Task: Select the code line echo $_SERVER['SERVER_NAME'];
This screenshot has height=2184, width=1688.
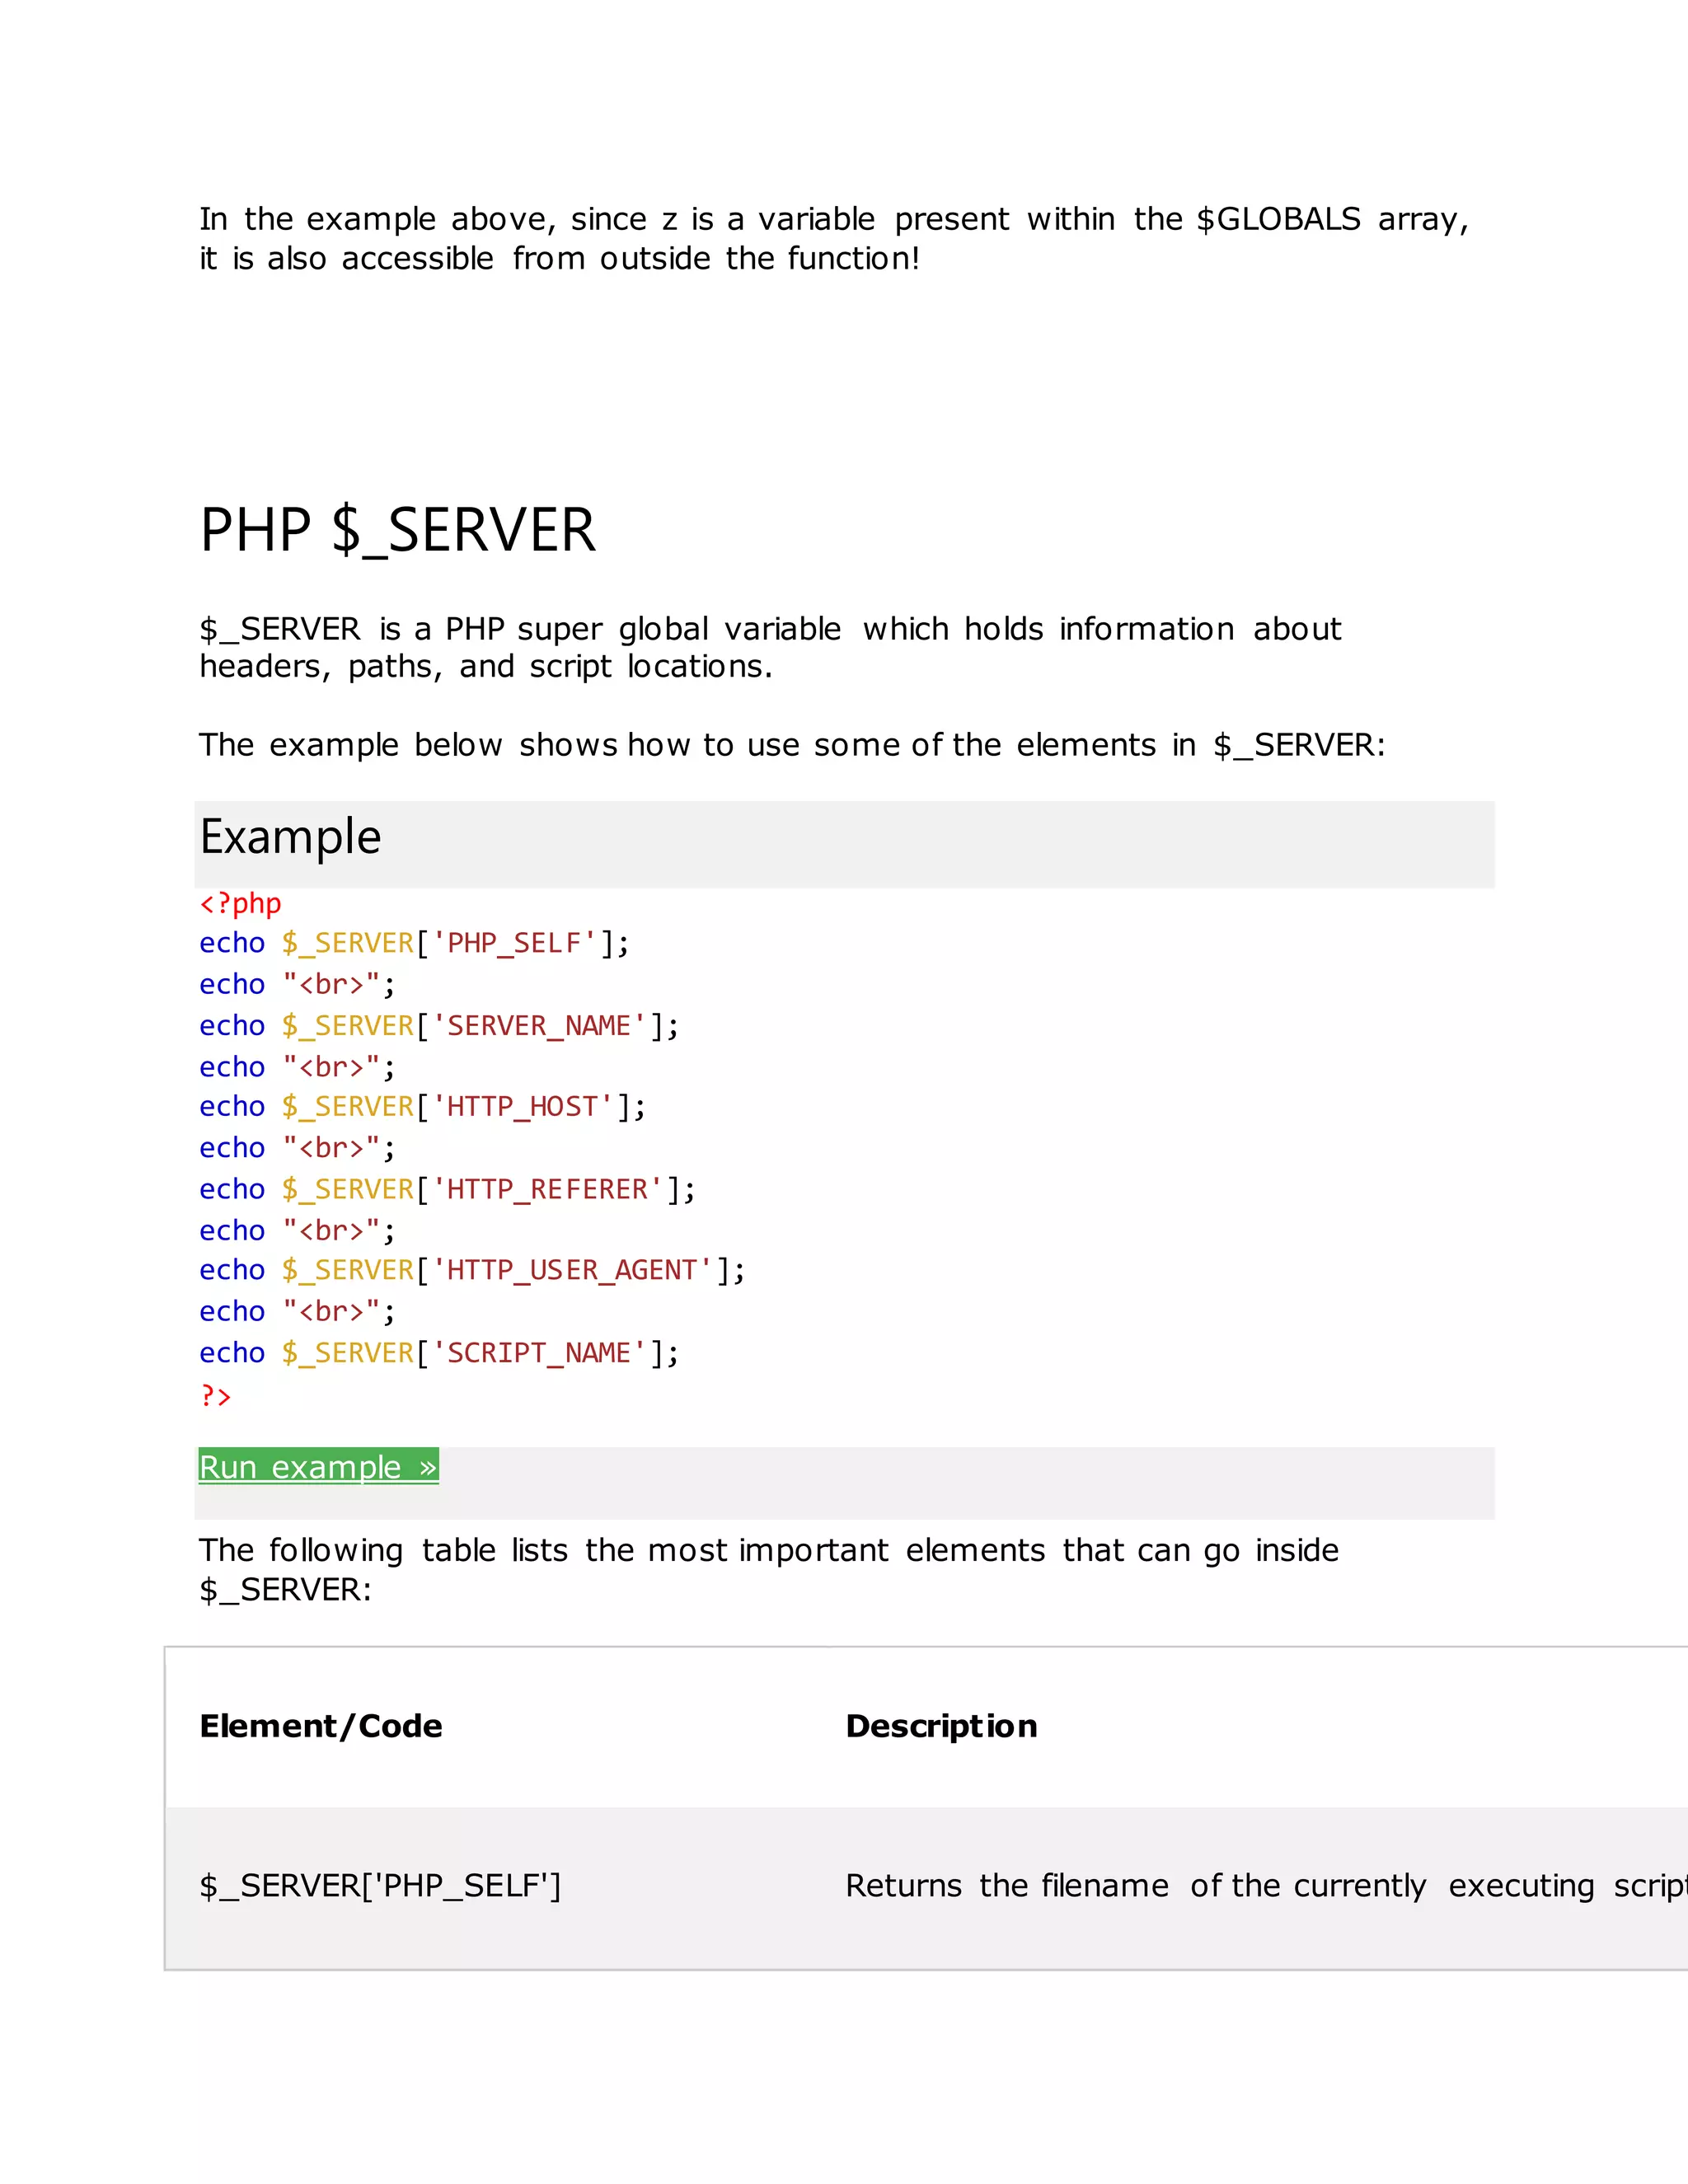Action: click(439, 1026)
